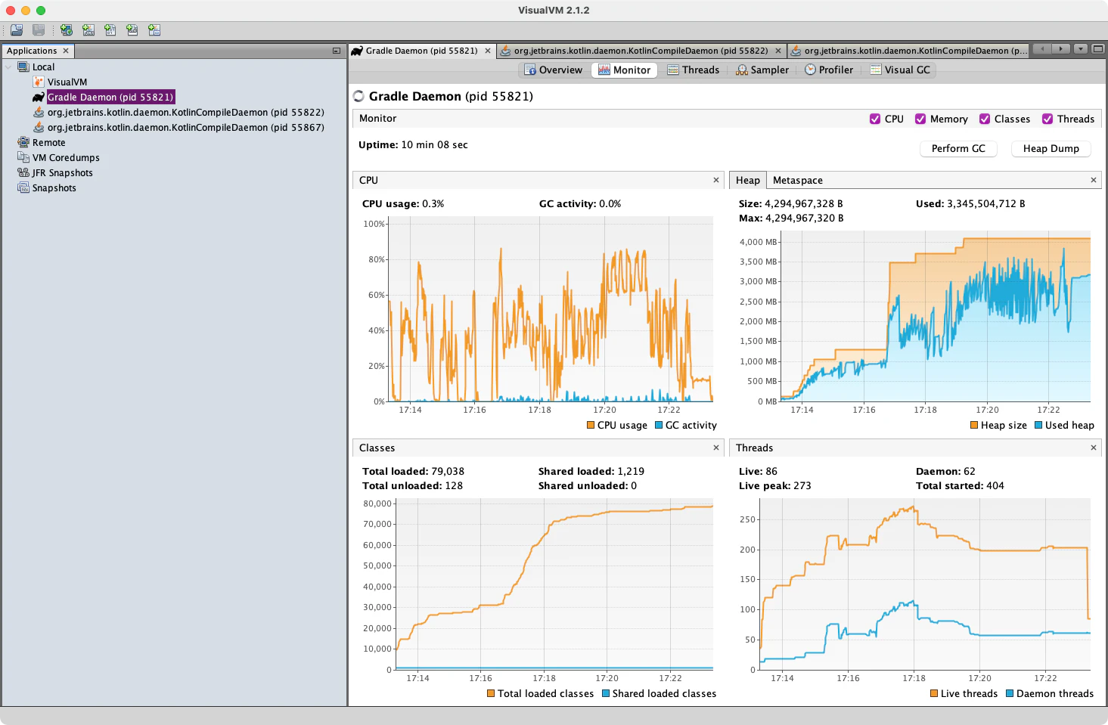Click the Total loaded classes legend swatch
Screen dimensions: 1108x725
pos(491,693)
